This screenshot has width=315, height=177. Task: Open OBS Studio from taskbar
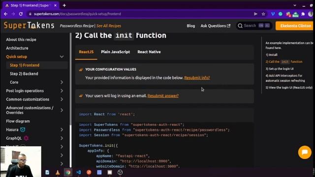120,173
